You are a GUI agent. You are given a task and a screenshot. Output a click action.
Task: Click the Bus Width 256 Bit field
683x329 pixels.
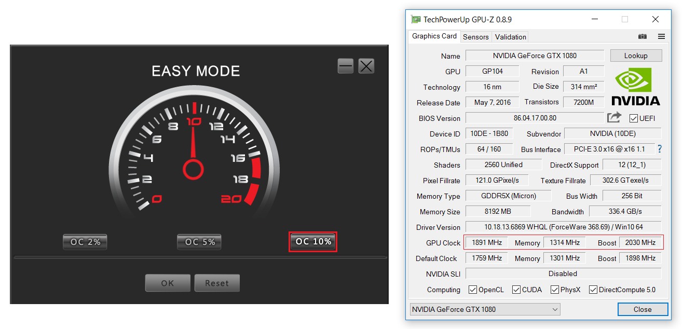[632, 196]
